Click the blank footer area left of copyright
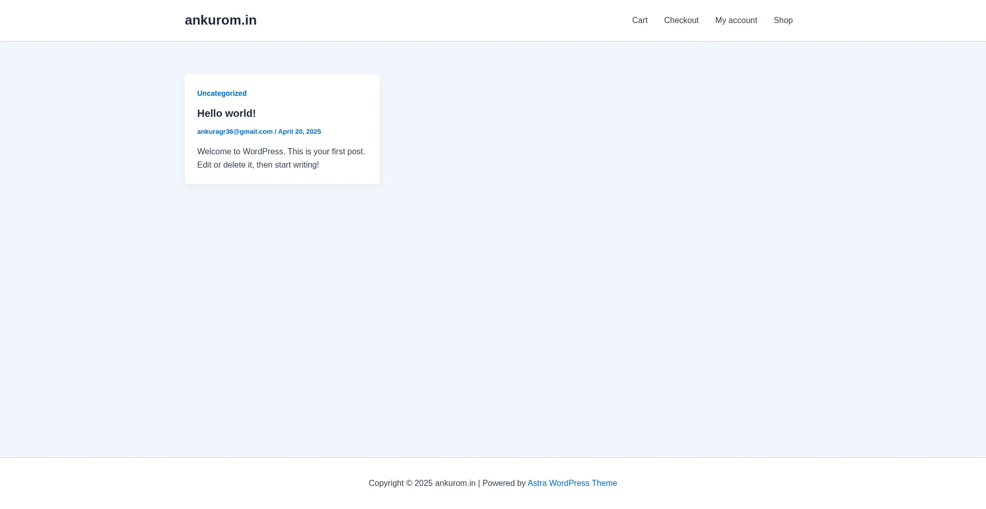Image resolution: width=986 pixels, height=509 pixels. point(205,483)
